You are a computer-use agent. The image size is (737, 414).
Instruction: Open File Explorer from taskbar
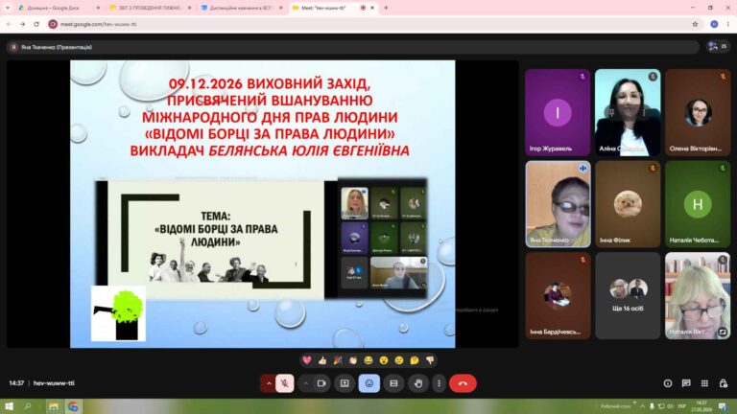click(53, 406)
